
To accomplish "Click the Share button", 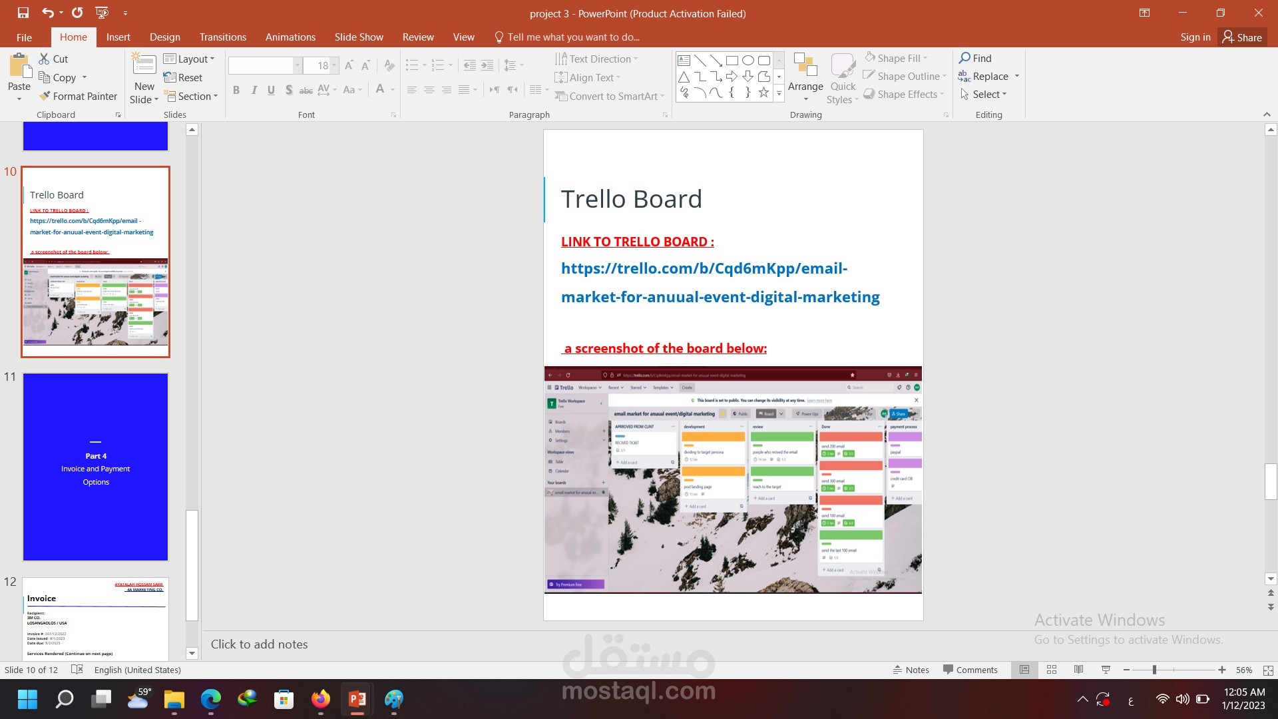I will pos(1242,37).
